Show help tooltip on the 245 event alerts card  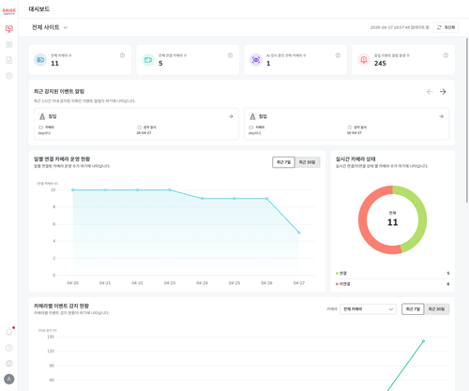[446, 55]
